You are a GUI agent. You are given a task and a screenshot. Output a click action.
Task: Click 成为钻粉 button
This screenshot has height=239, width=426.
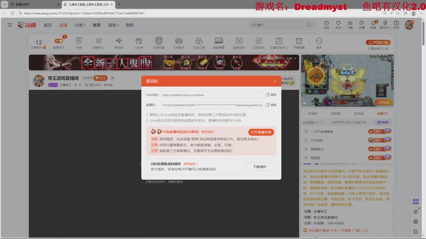point(383,122)
